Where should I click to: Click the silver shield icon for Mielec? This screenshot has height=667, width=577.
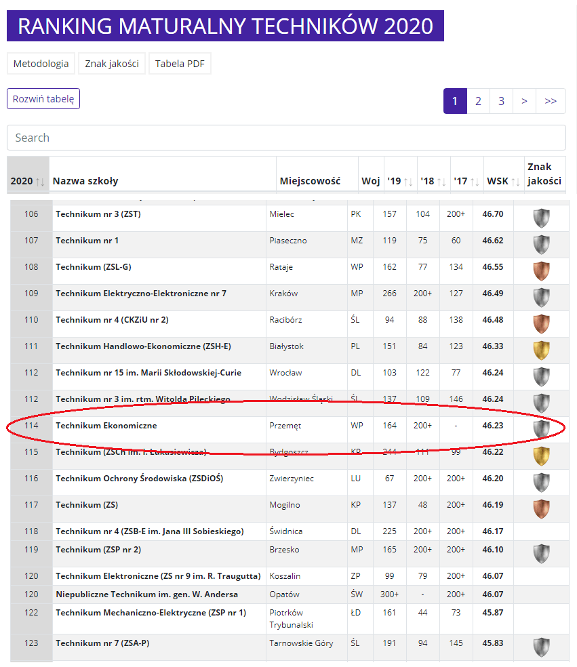[541, 218]
